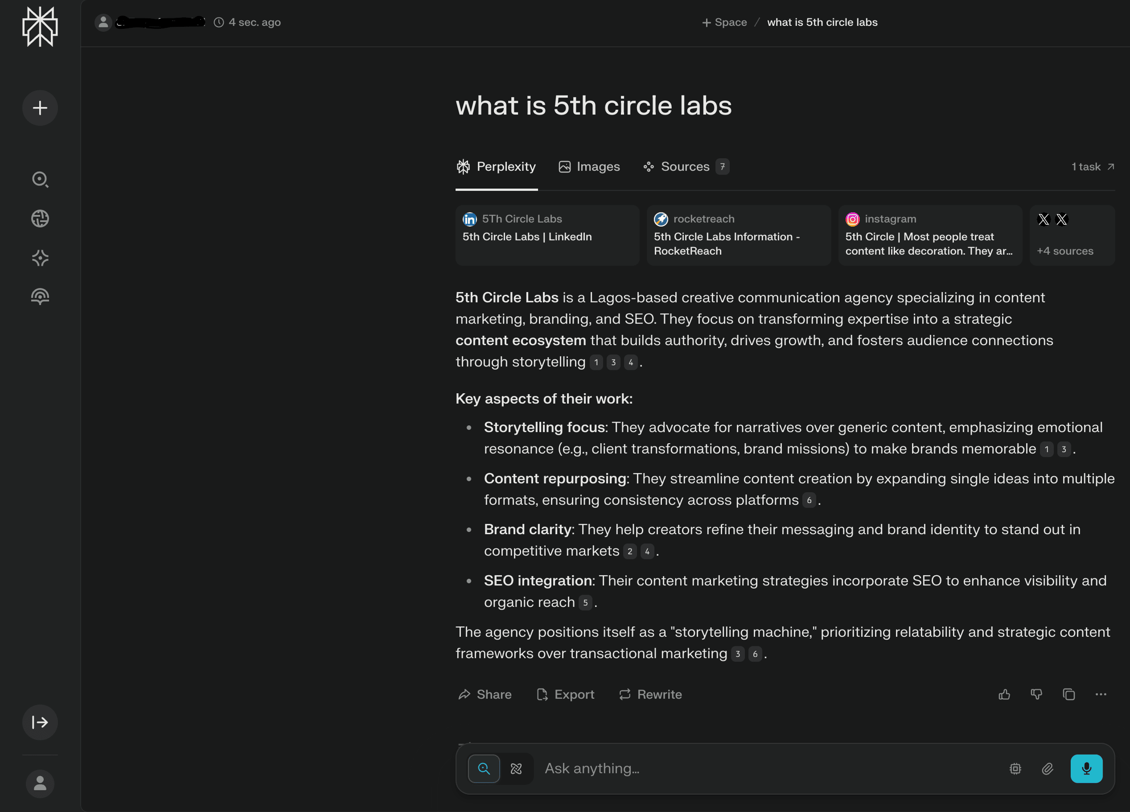Viewport: 1130px width, 812px height.
Task: Click the "what is 5th circle labs" breadcrumb
Action: click(x=822, y=23)
